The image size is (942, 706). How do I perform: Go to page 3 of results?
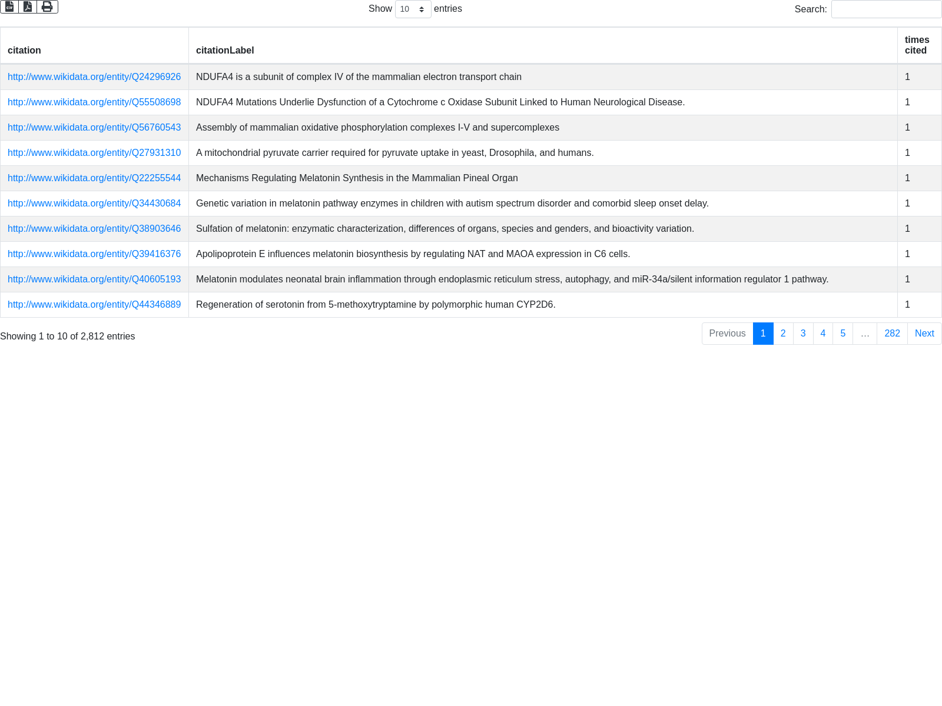[802, 334]
